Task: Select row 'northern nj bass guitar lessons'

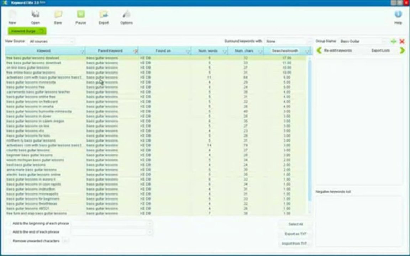Action: [x=156, y=140]
